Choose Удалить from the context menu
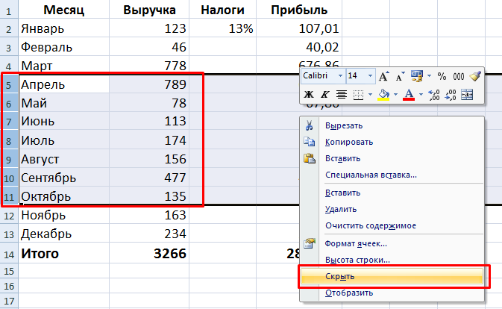Screen dimensions: 502x309 coord(392,209)
